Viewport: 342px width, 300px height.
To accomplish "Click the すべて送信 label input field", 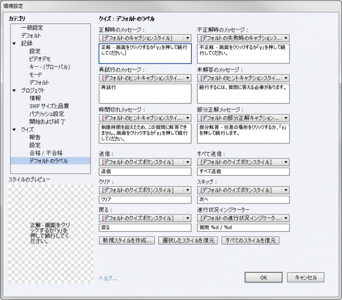I will pyautogui.click(x=244, y=171).
